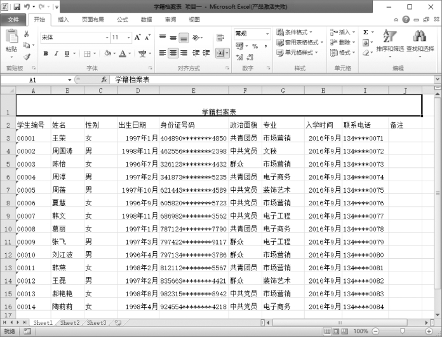Open the fill color bucket
This screenshot has height=337, width=442.
[x=108, y=53]
